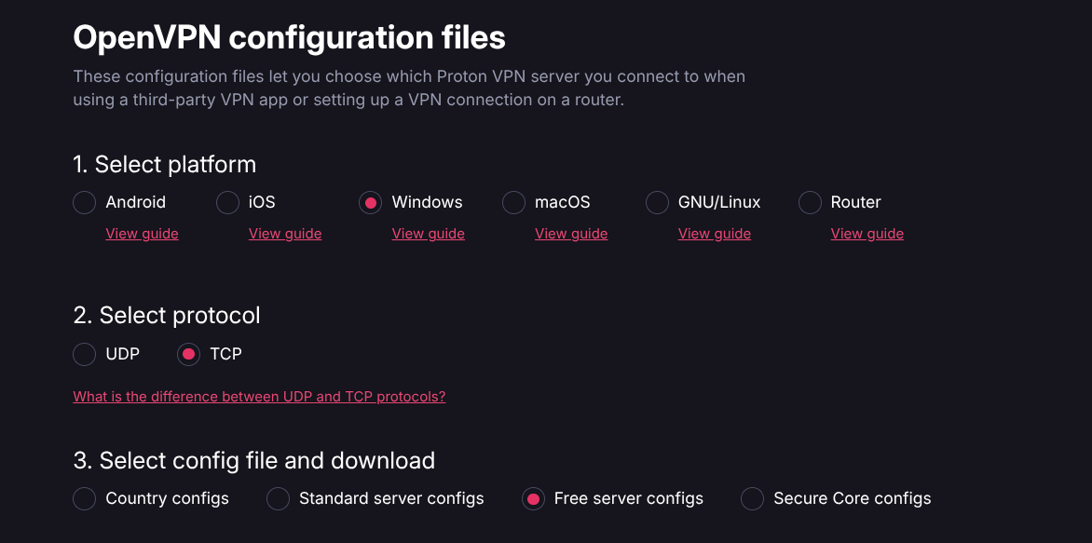Select Windows as the platform
This screenshot has height=543, width=1092.
click(371, 202)
